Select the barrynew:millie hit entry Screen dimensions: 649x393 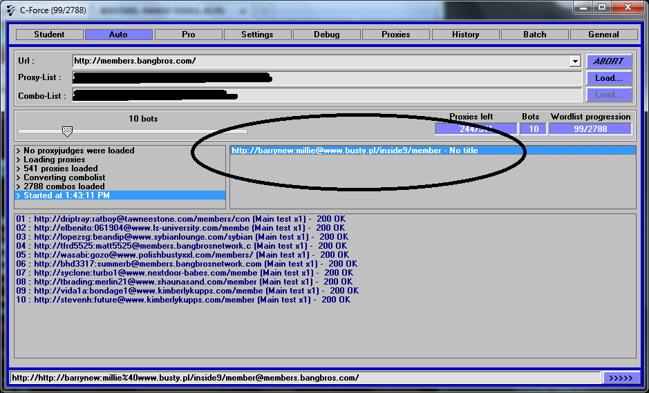pos(433,151)
